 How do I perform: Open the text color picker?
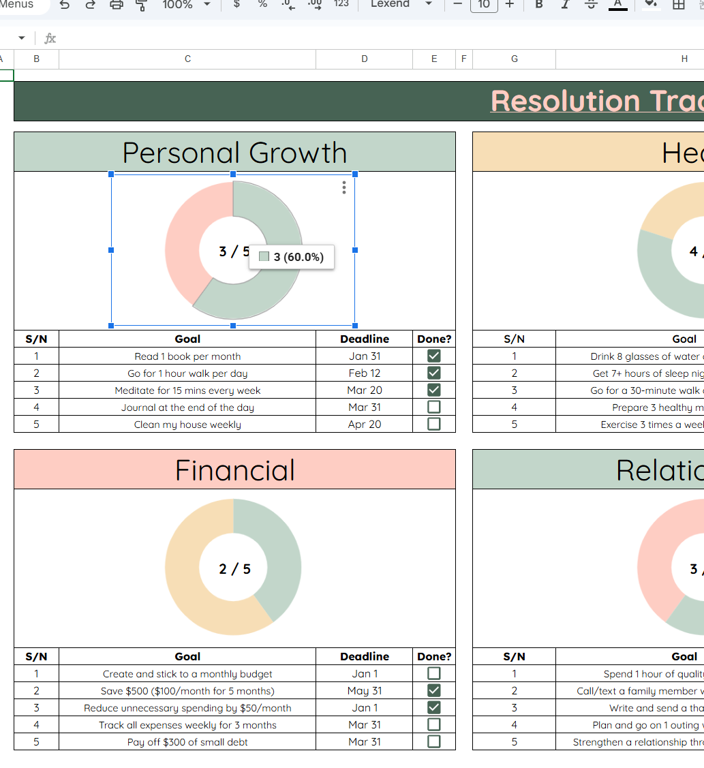pos(617,4)
